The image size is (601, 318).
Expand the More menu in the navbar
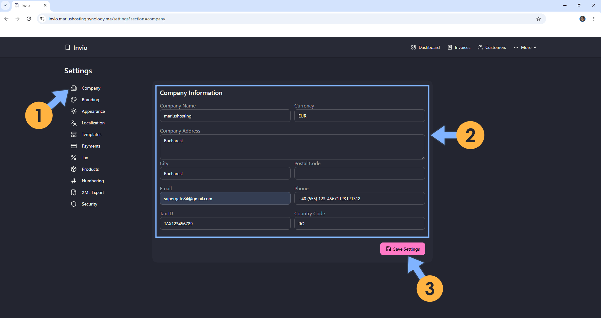click(525, 47)
